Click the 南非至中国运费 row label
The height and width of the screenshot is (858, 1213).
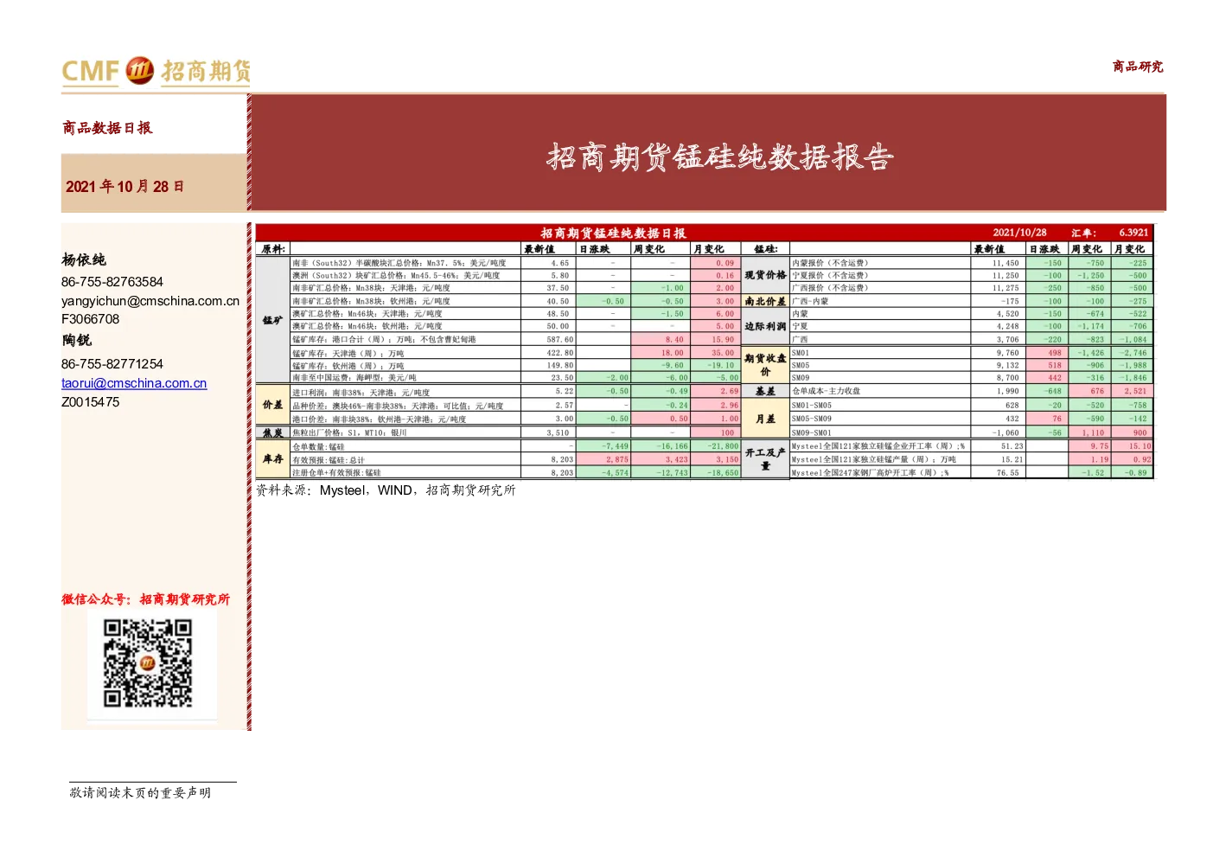(354, 378)
